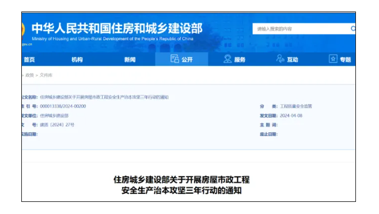Open the 新闻 nav item
Image resolution: width=379 pixels, height=214 pixels.
pyautogui.click(x=130, y=60)
